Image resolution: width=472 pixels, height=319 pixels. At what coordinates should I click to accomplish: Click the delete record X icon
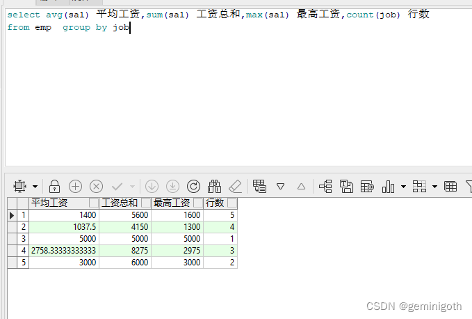[97, 187]
